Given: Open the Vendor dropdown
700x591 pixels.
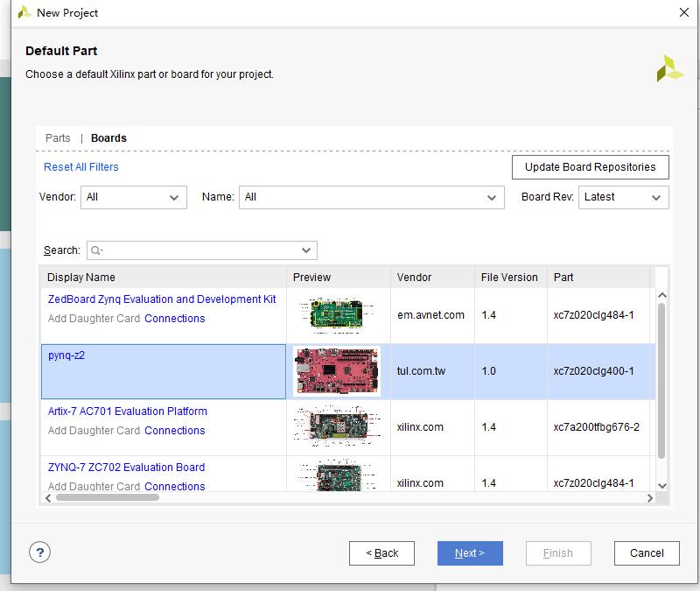Looking at the screenshot, I should pos(134,198).
